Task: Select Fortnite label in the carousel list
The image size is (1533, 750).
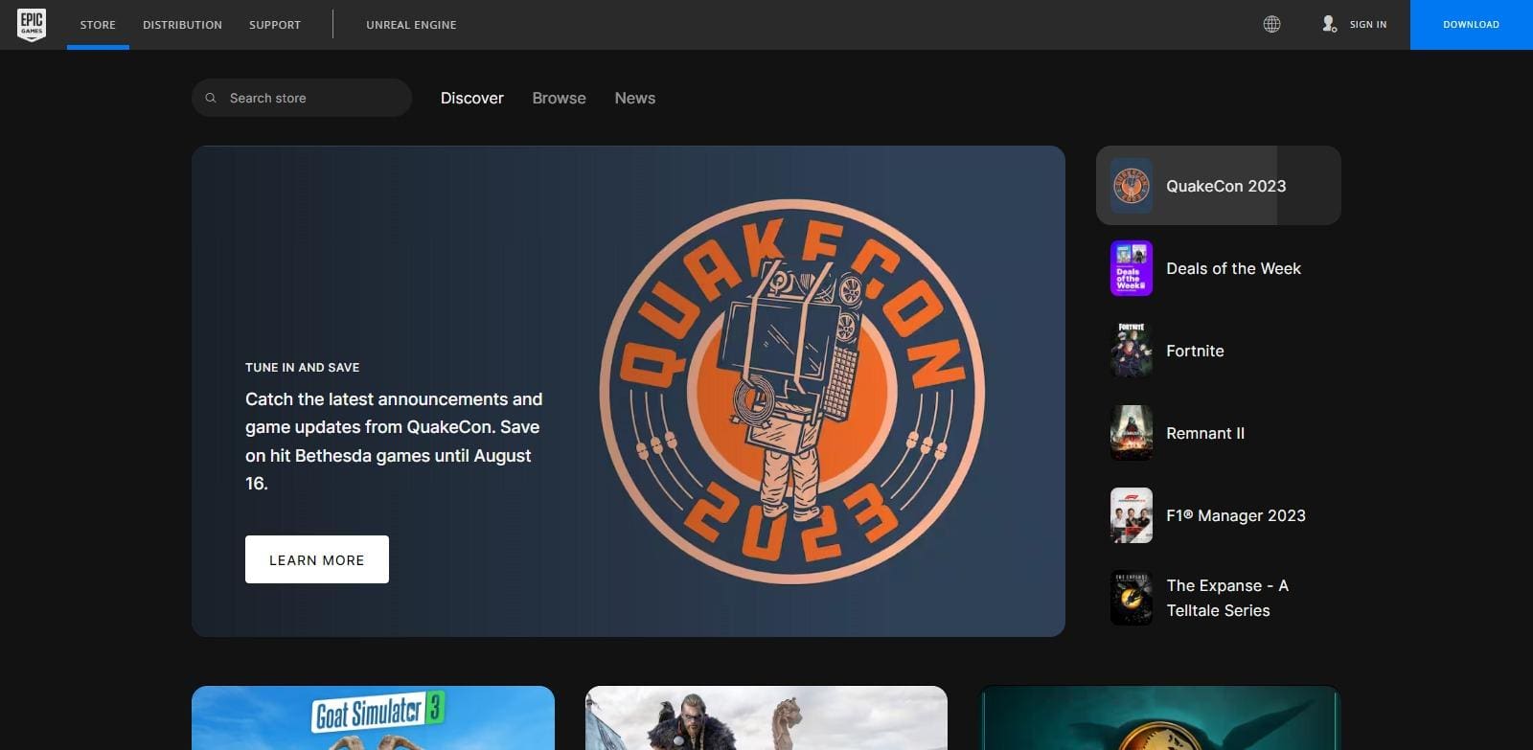Action: [x=1196, y=351]
